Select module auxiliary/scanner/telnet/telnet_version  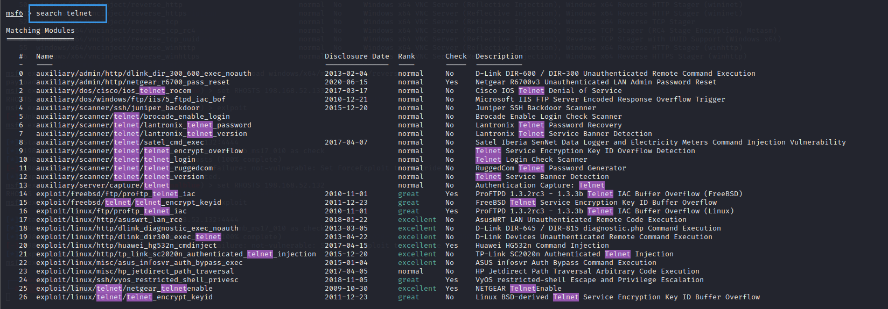click(x=120, y=177)
